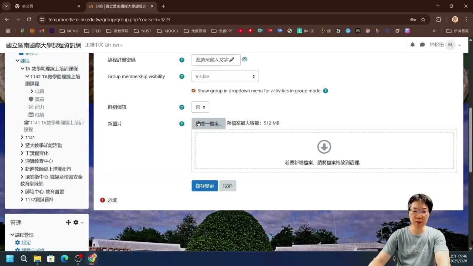Open Windows search from taskbar
Viewport: 473px width, 266px height.
(24, 259)
